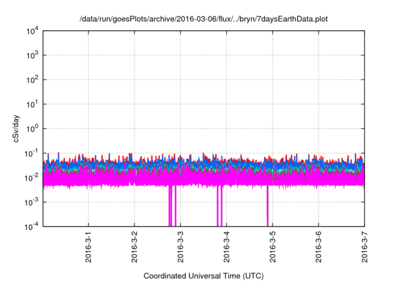Click the 2016-3-2 date tick label
Screen dimensions: 402x282
(x=134, y=247)
